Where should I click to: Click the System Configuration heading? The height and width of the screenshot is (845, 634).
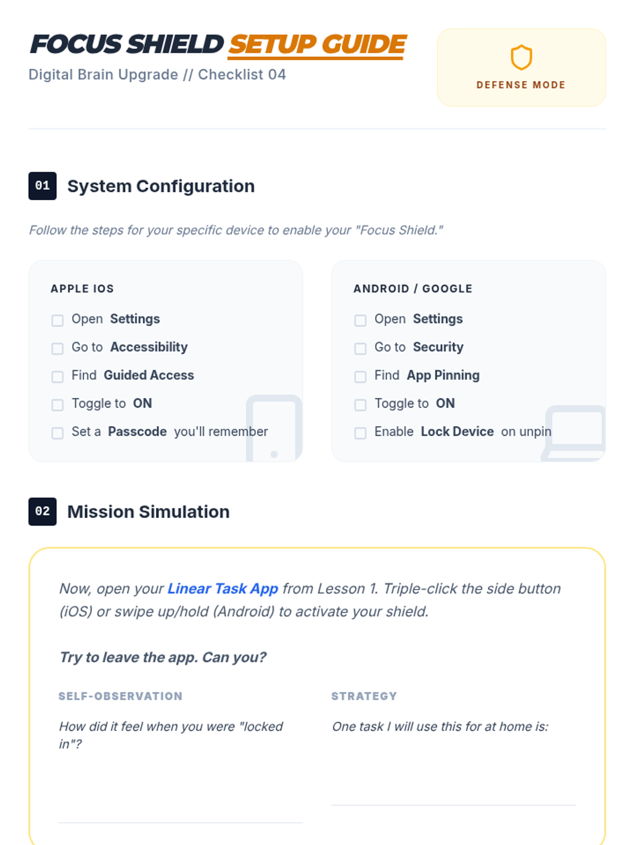[161, 186]
